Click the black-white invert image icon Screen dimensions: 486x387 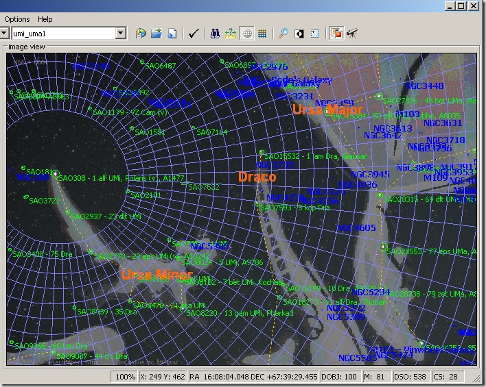pyautogui.click(x=299, y=33)
